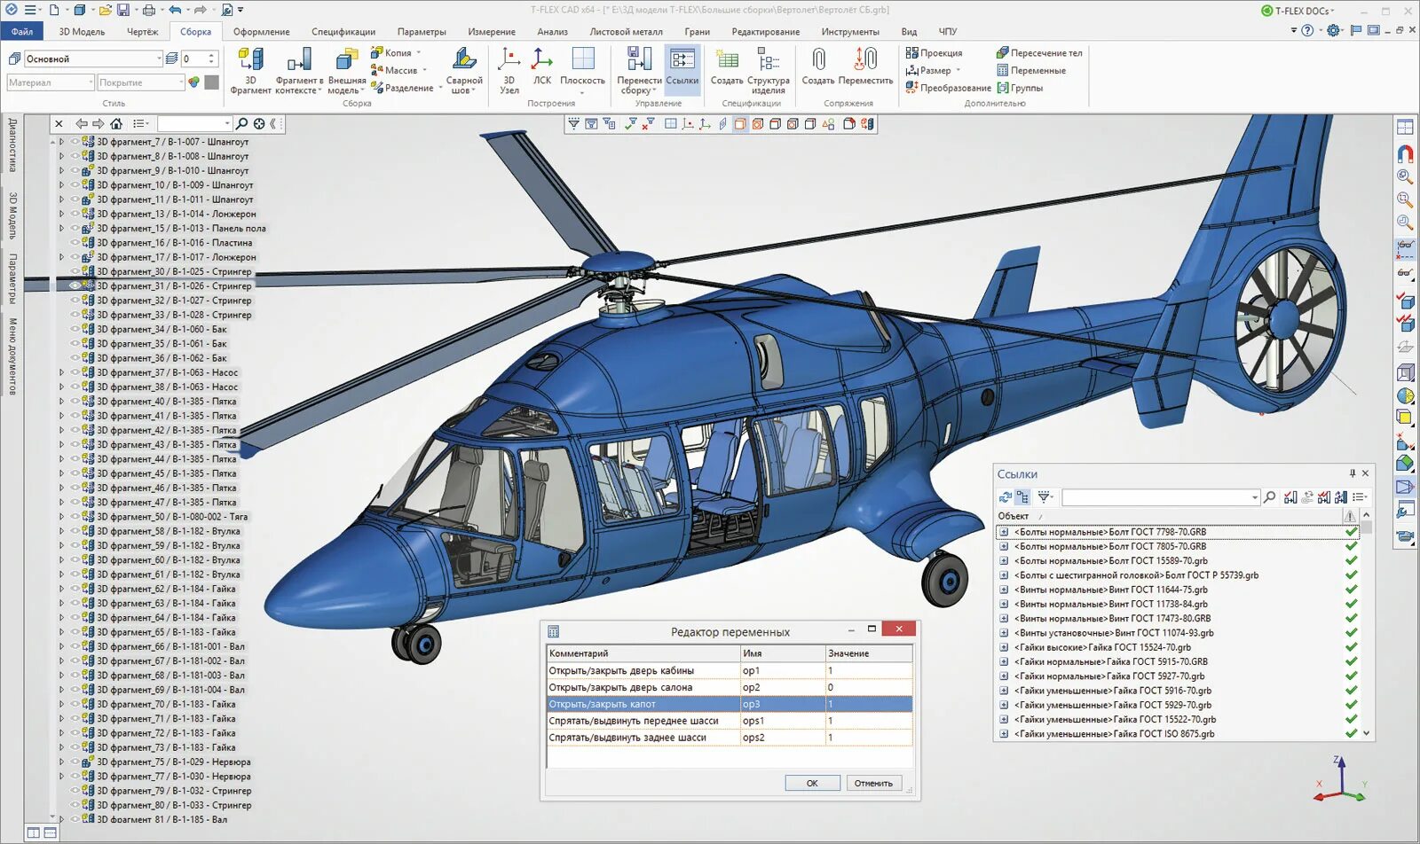Click the gray color swatch in Стиль

(211, 82)
